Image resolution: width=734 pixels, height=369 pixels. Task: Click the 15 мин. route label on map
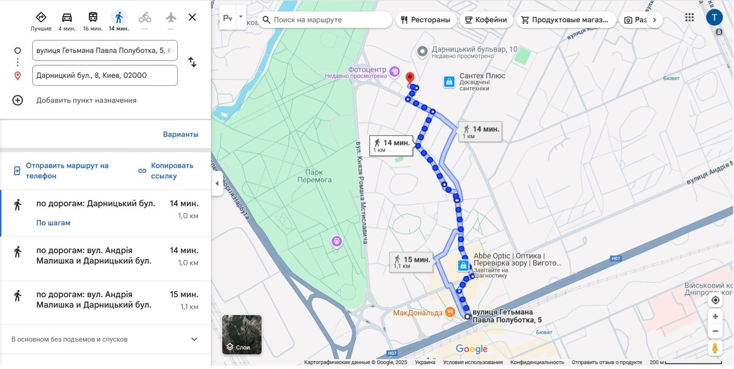pyautogui.click(x=411, y=262)
